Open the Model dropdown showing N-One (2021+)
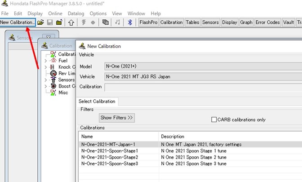302x182 pixels. [x=203, y=66]
